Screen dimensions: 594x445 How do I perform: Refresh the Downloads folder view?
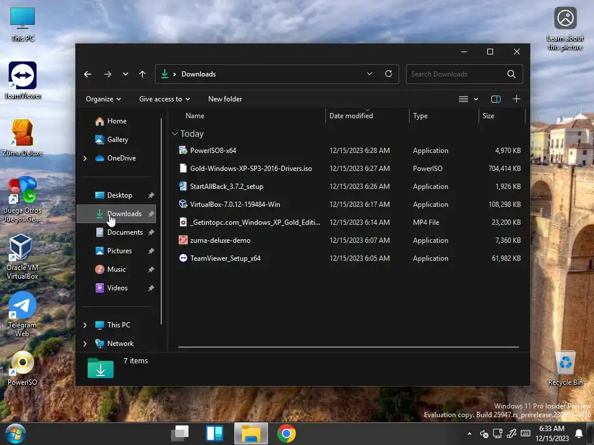[x=388, y=74]
